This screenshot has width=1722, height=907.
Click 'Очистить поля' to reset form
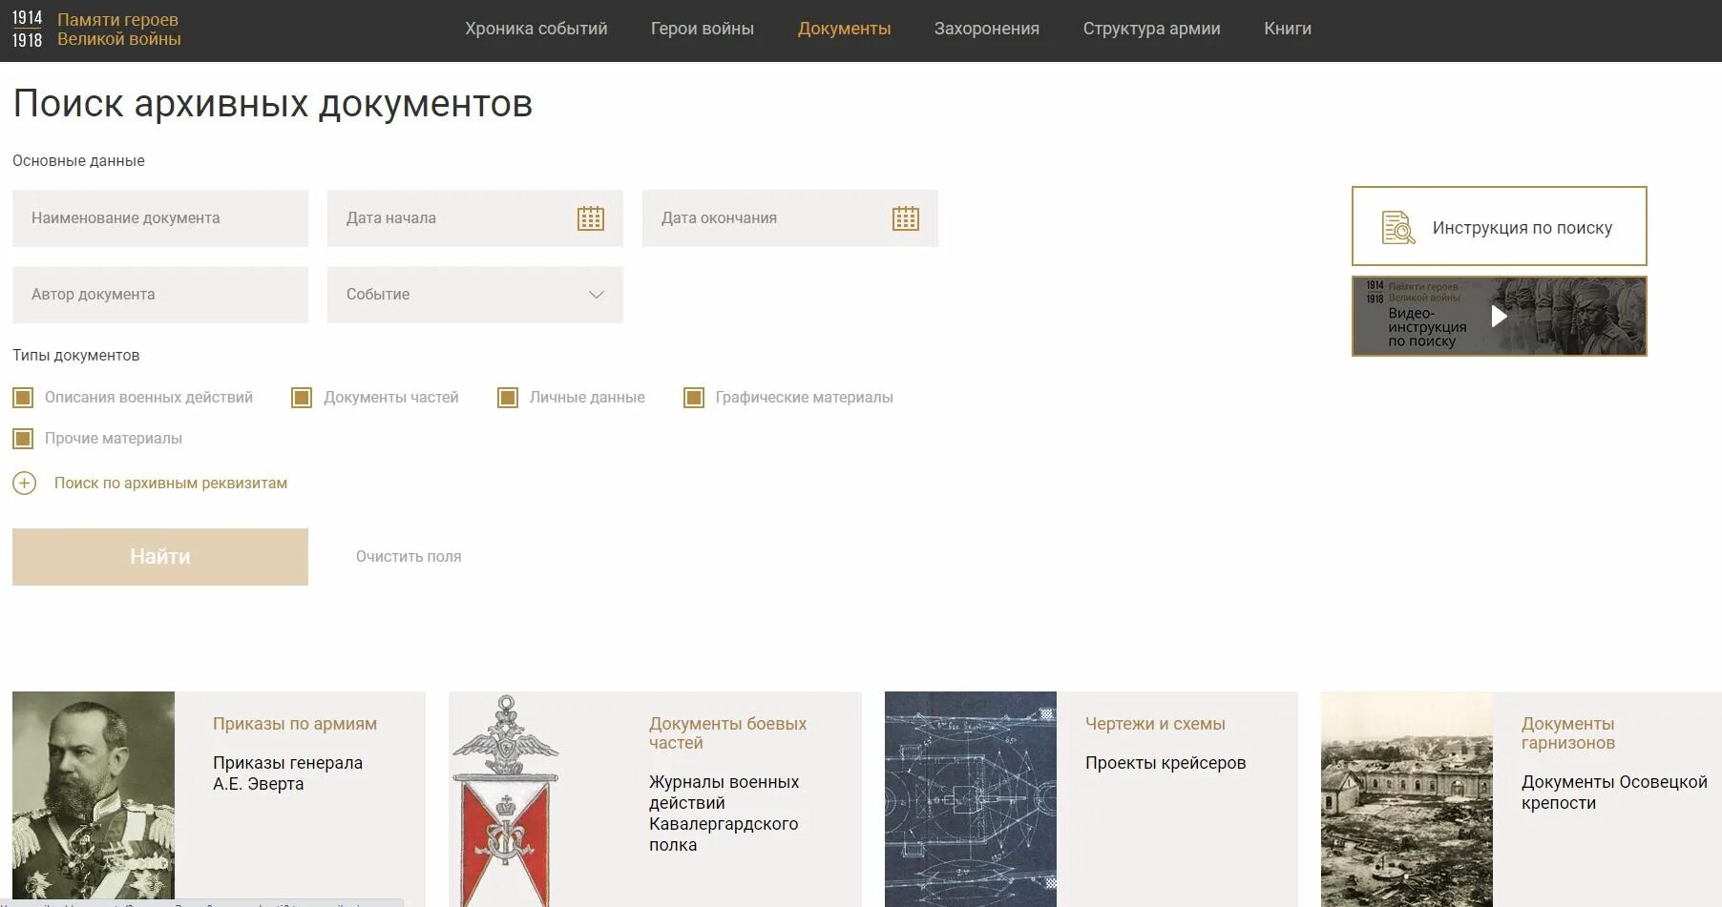409,557
